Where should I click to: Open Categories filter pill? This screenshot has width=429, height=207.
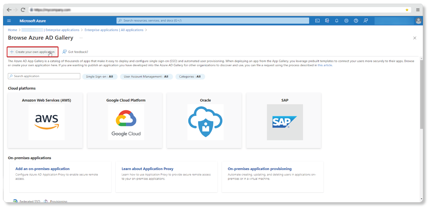pos(190,76)
